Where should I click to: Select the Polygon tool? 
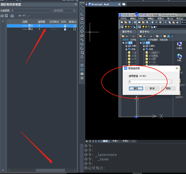tap(82, 19)
